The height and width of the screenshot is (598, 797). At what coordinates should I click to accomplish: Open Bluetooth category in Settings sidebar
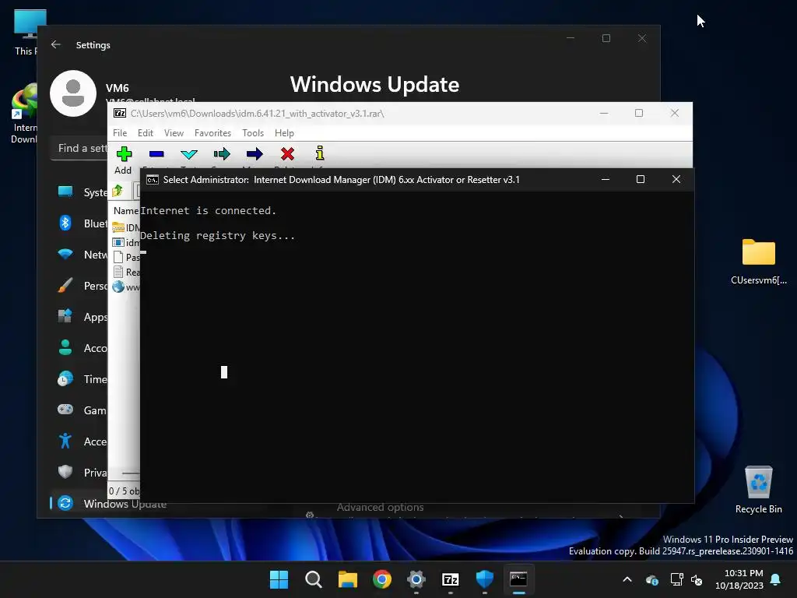83,223
